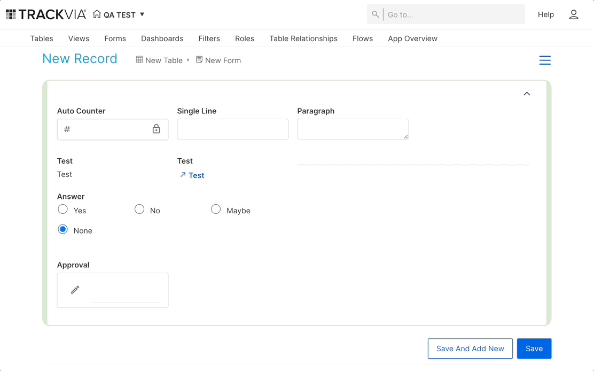The width and height of the screenshot is (594, 371).
Task: Click the blue hamburger menu icon
Action: coord(545,60)
